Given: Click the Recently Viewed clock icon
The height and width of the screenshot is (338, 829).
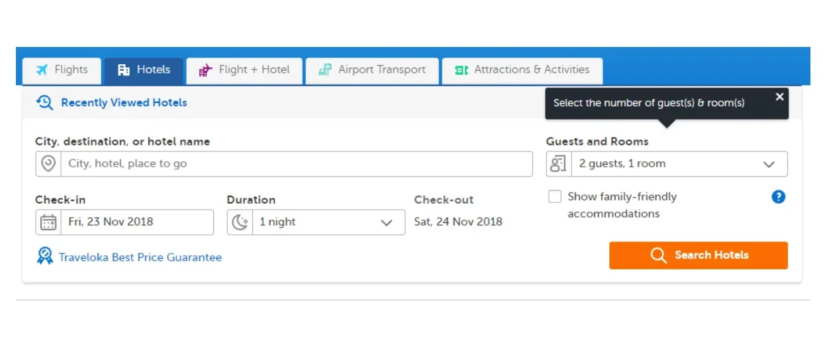Looking at the screenshot, I should 44,103.
